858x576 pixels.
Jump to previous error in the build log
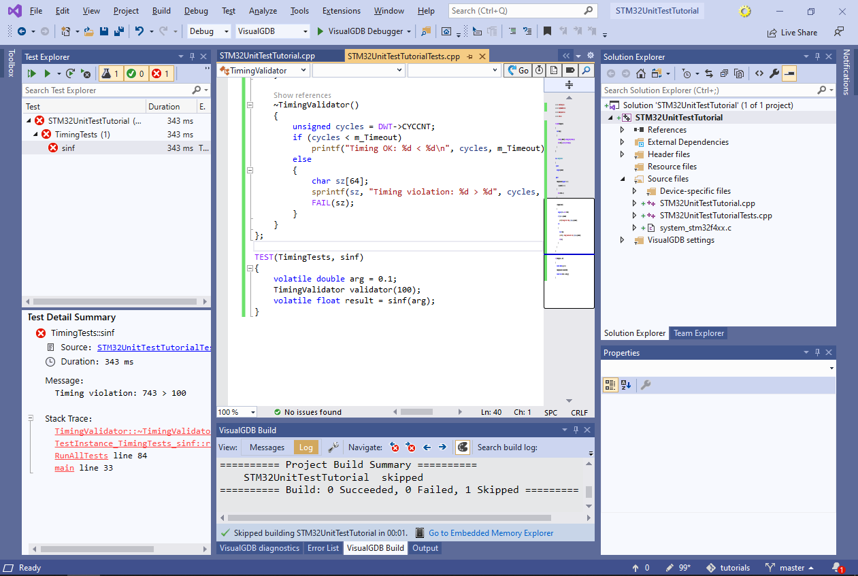395,447
